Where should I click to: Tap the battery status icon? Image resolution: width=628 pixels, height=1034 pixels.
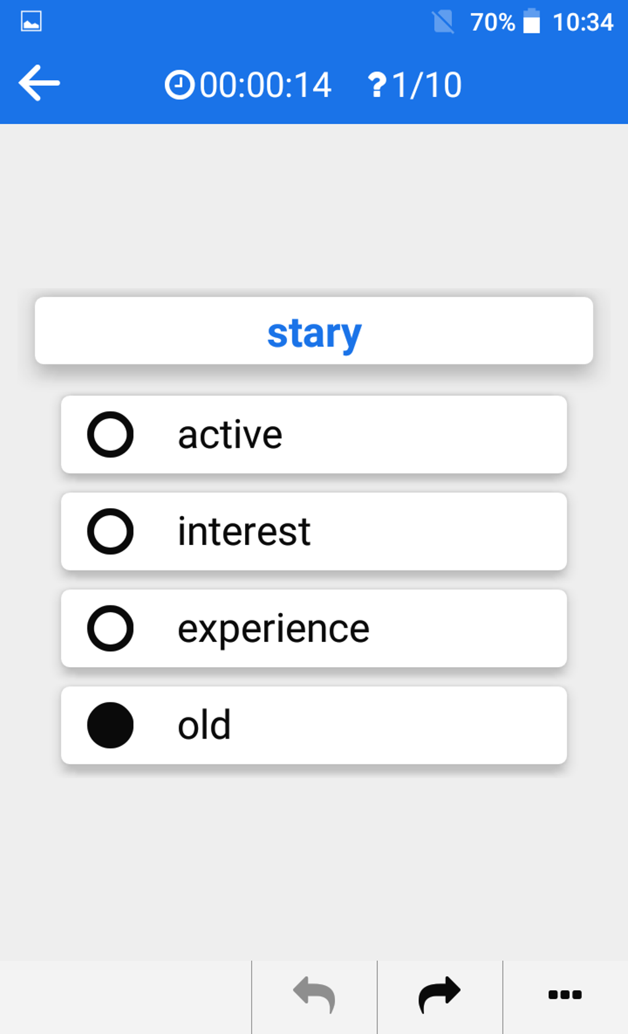(531, 22)
